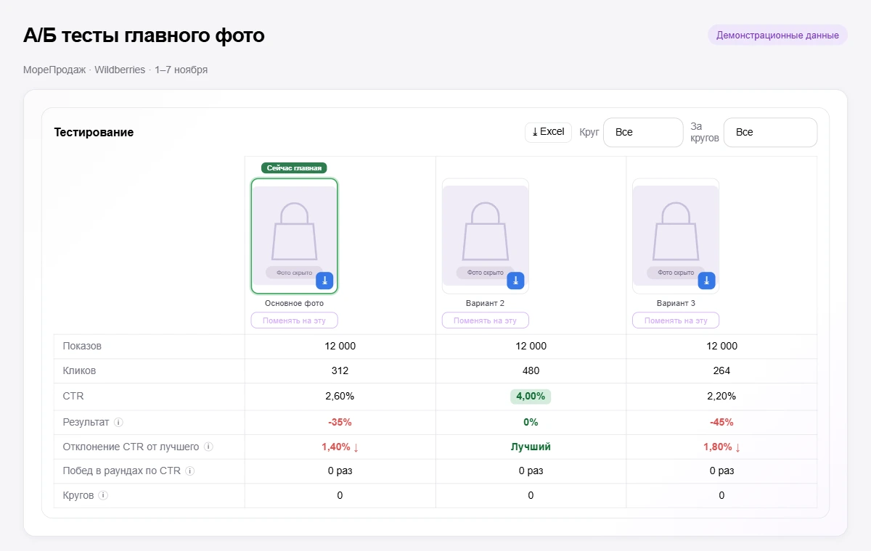Open info icon beside Отклонение CTR от лучшего
The height and width of the screenshot is (551, 871).
pos(208,447)
